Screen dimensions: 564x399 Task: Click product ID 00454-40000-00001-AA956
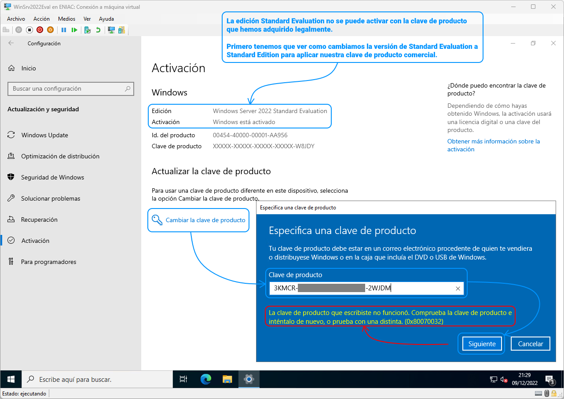250,135
